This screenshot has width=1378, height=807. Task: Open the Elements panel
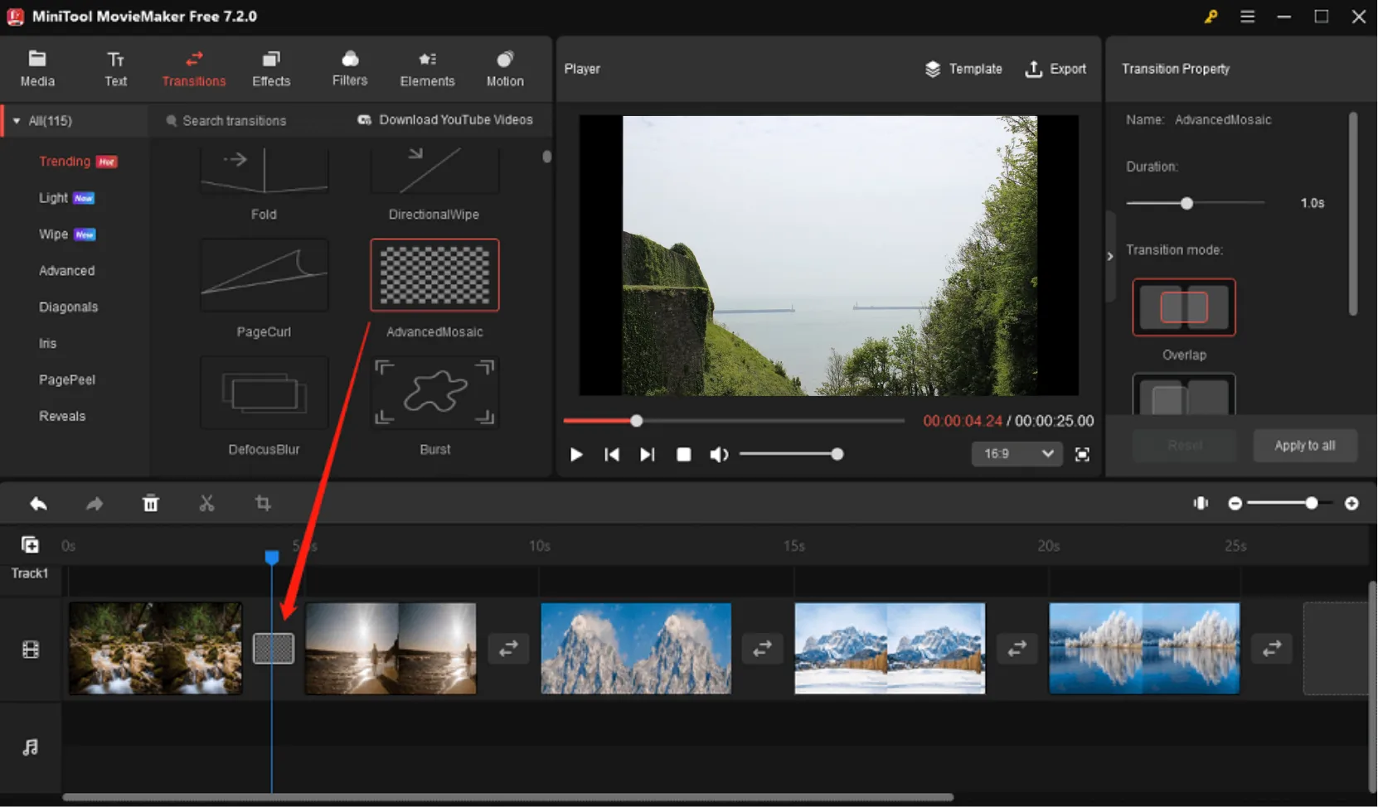(x=427, y=68)
